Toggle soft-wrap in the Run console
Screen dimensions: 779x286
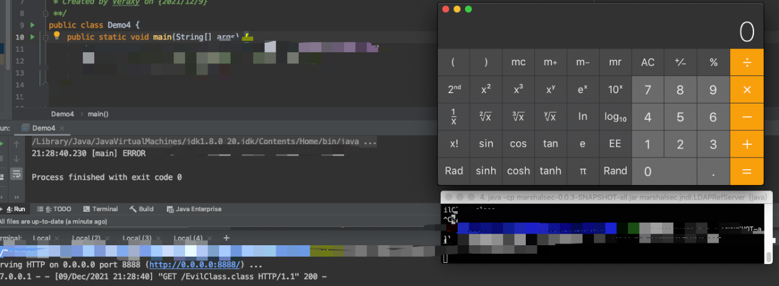(17, 175)
